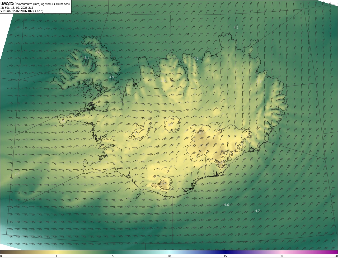338x258 pixels.
Task: Click the faint 1.1 label on the western glacier
Action: click(137, 134)
